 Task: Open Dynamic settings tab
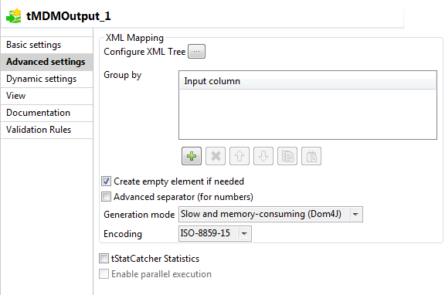click(x=46, y=79)
